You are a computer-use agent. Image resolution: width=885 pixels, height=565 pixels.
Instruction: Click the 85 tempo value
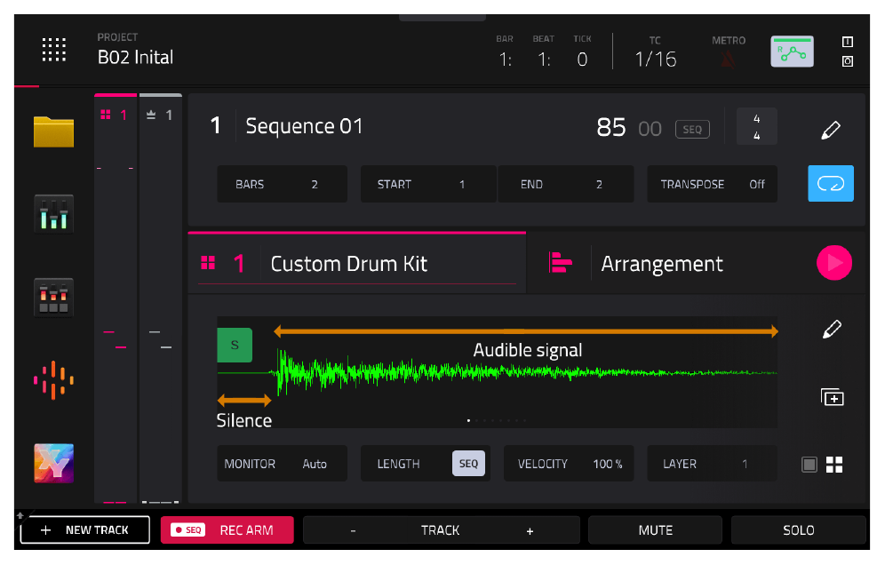point(611,128)
